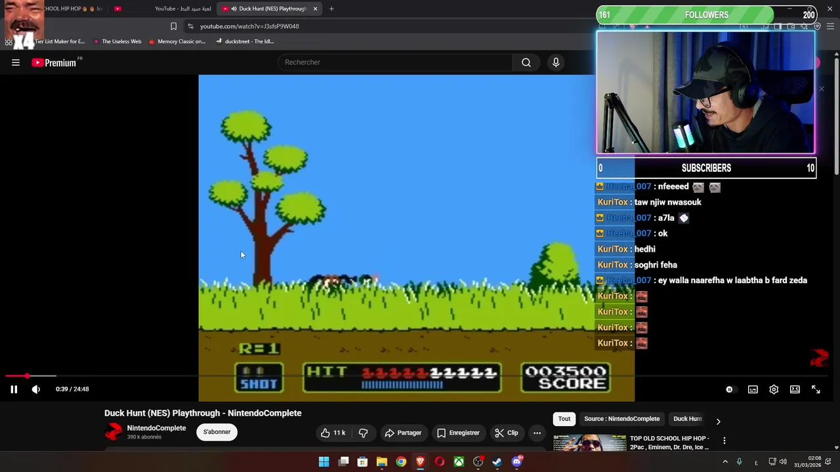Switch to Brave browser in the taskbar
The height and width of the screenshot is (472, 840).
420,462
